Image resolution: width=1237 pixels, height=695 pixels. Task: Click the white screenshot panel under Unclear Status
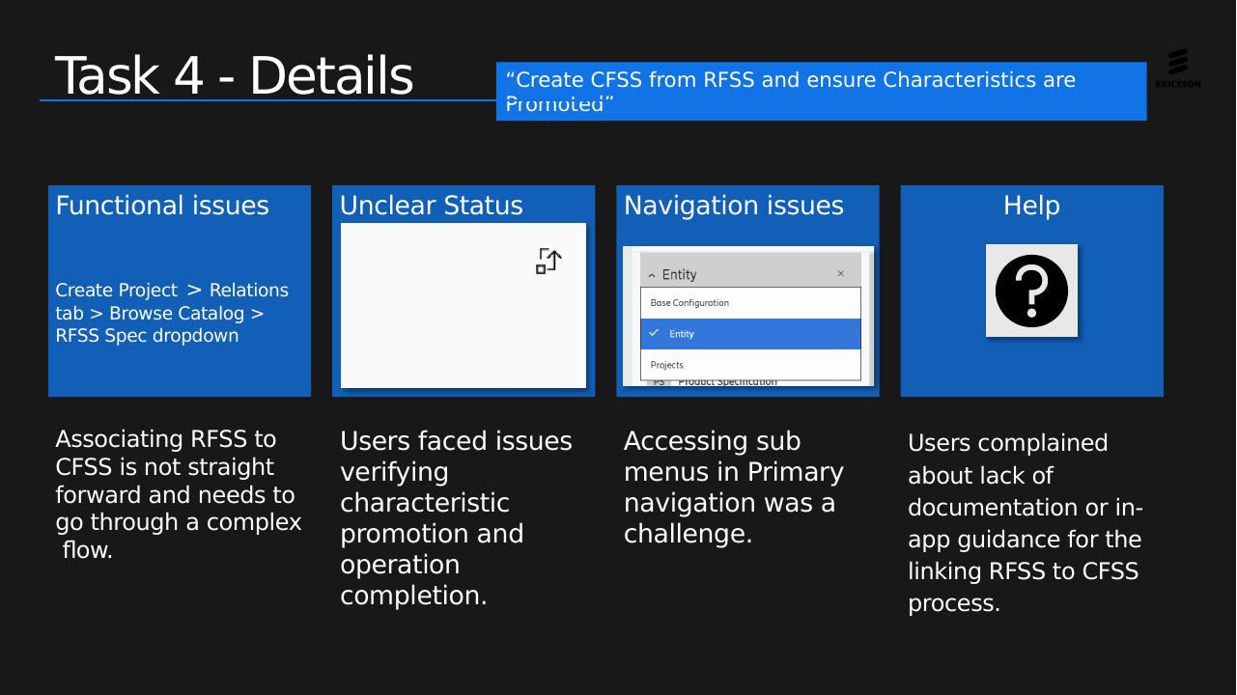coord(464,305)
